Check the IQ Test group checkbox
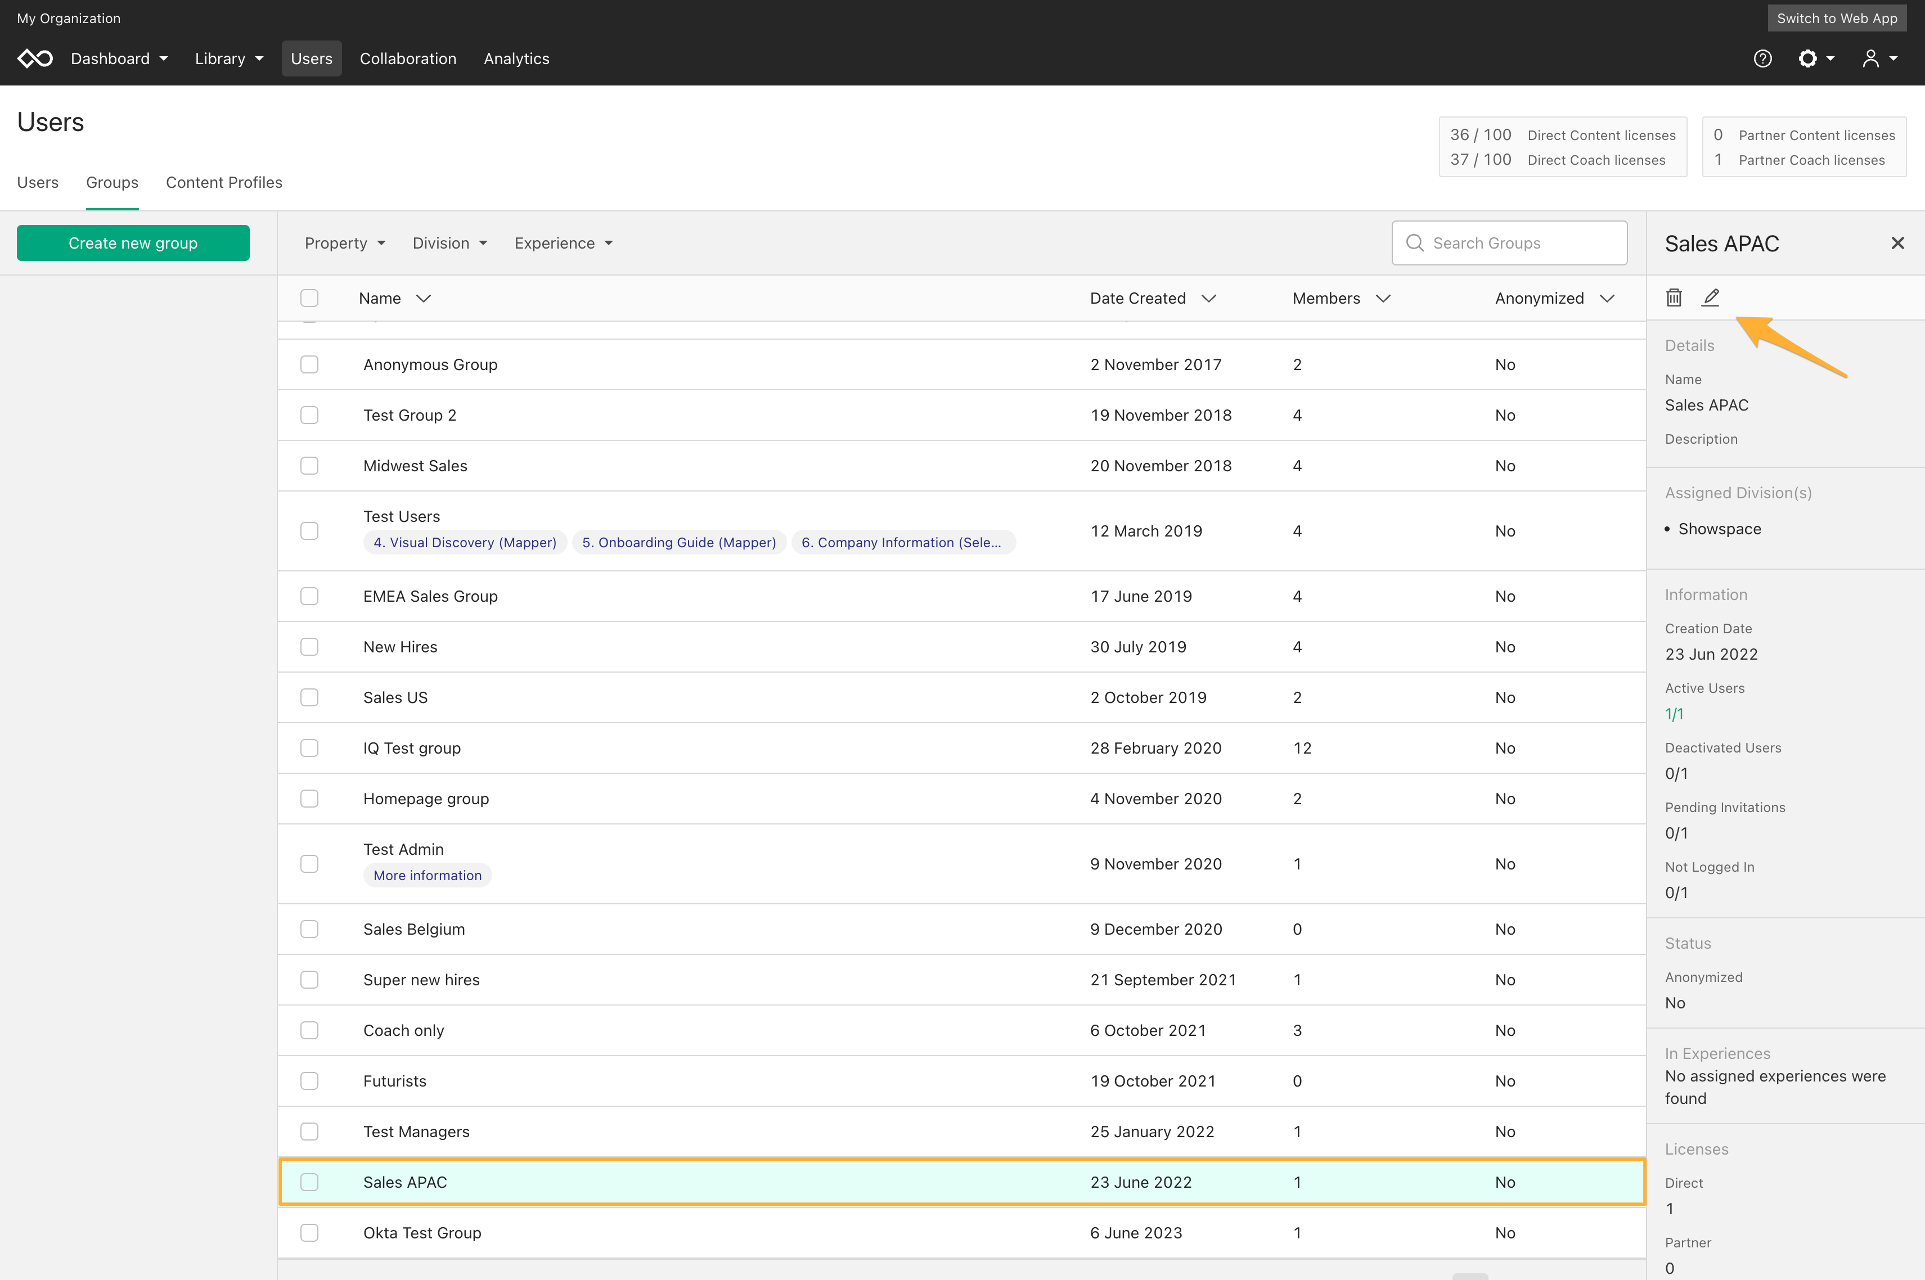 click(309, 749)
